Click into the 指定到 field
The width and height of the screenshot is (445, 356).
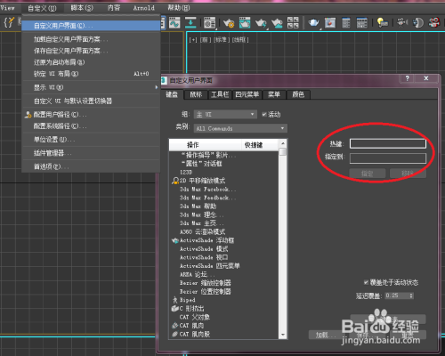click(388, 158)
